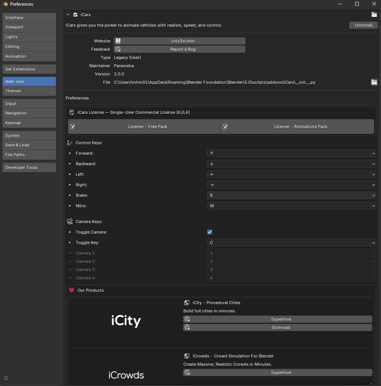Click the question mark icon on icity3d.com button
381x386 pixels.
118,41
